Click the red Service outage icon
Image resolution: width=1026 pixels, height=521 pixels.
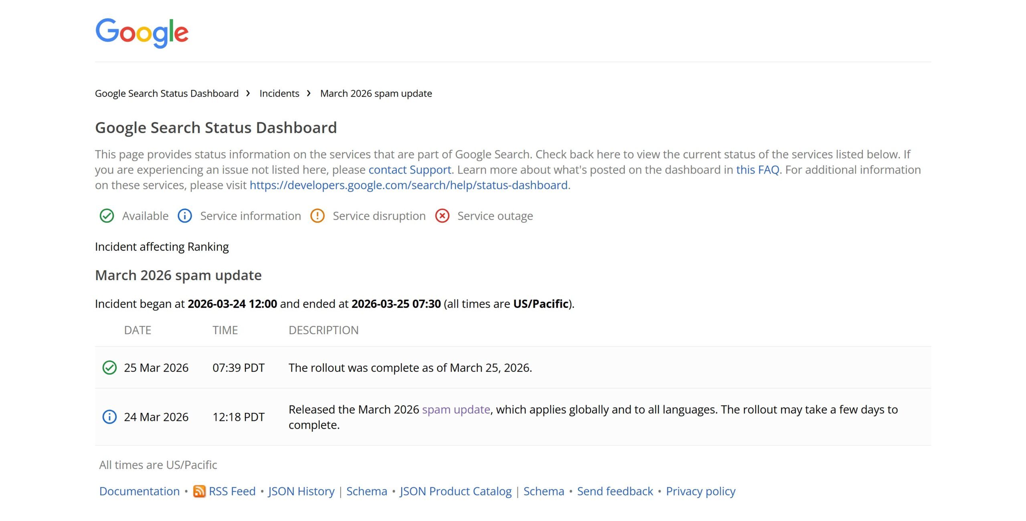click(442, 216)
